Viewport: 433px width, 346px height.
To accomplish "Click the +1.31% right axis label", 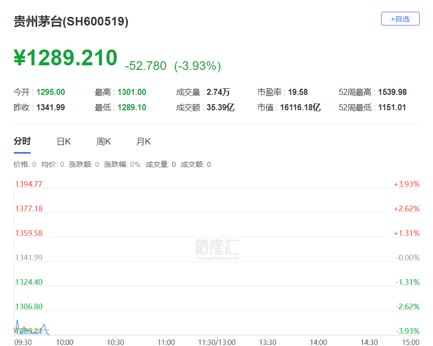I will point(406,233).
